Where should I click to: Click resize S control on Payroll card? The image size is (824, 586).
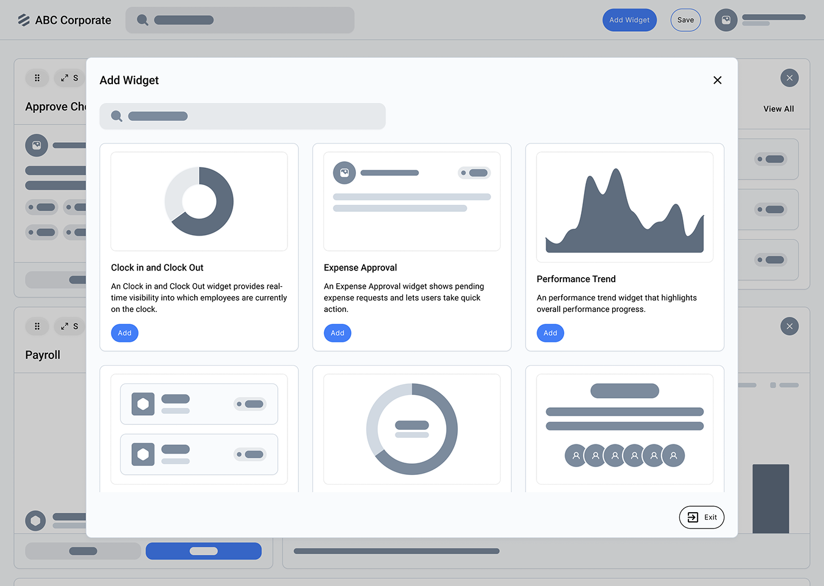click(x=70, y=327)
